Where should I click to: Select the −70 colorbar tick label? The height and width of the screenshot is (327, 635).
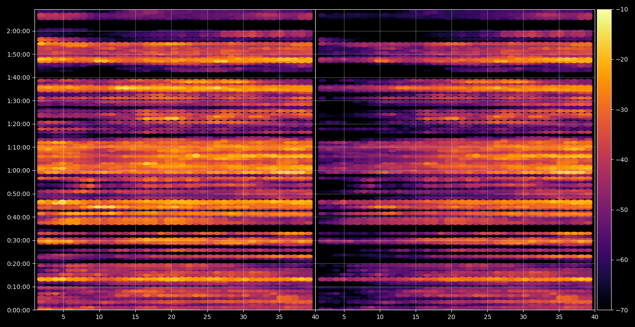click(621, 310)
